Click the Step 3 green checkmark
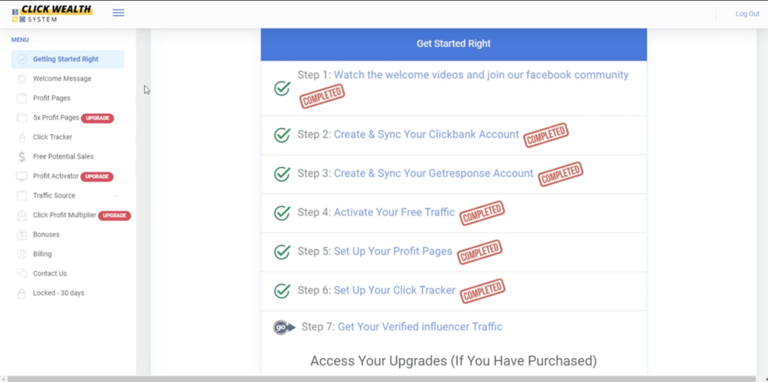 click(x=282, y=174)
